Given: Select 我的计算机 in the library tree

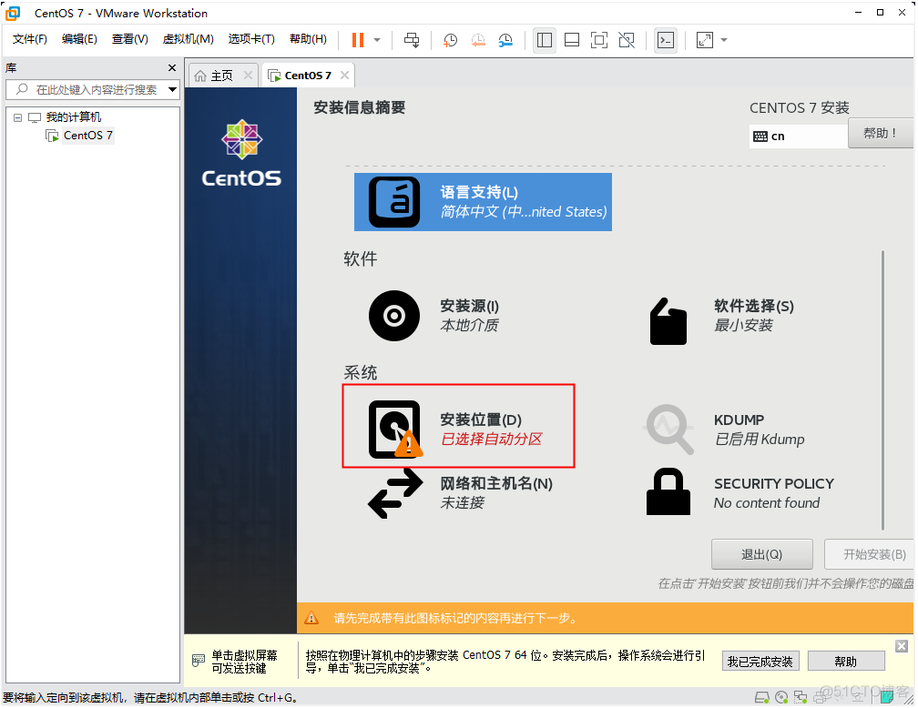Looking at the screenshot, I should pyautogui.click(x=73, y=117).
